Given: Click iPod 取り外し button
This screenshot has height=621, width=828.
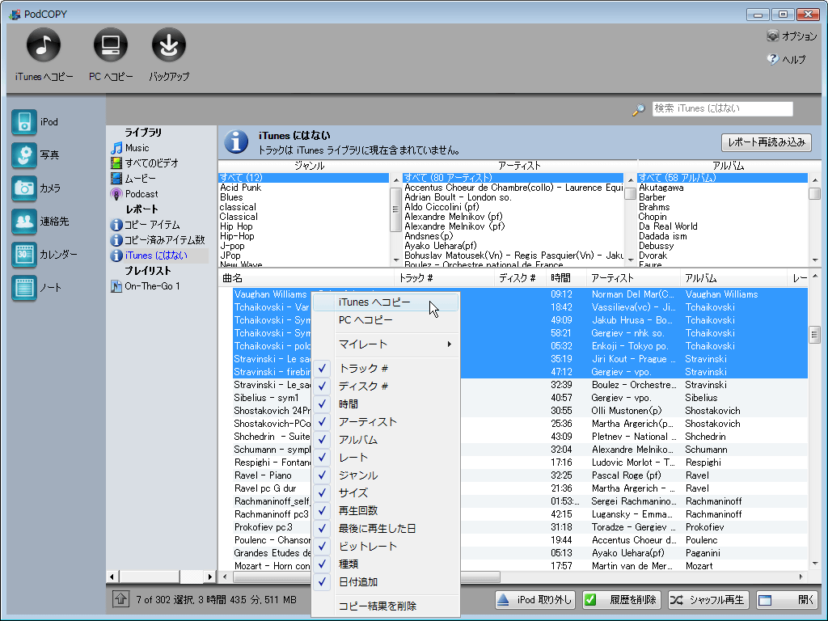Looking at the screenshot, I should tap(535, 600).
